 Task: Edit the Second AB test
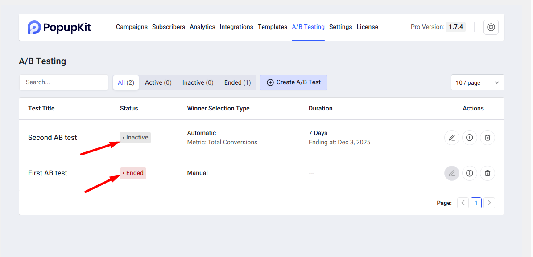(x=452, y=138)
